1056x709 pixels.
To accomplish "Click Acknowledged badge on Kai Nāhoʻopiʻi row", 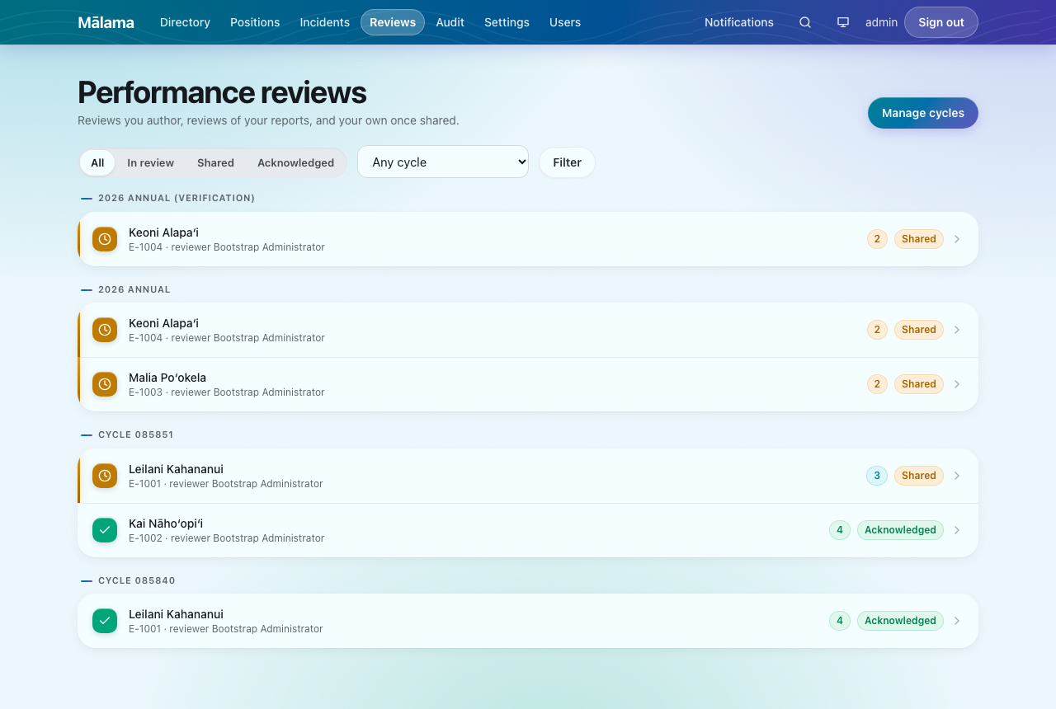I will coord(900,530).
